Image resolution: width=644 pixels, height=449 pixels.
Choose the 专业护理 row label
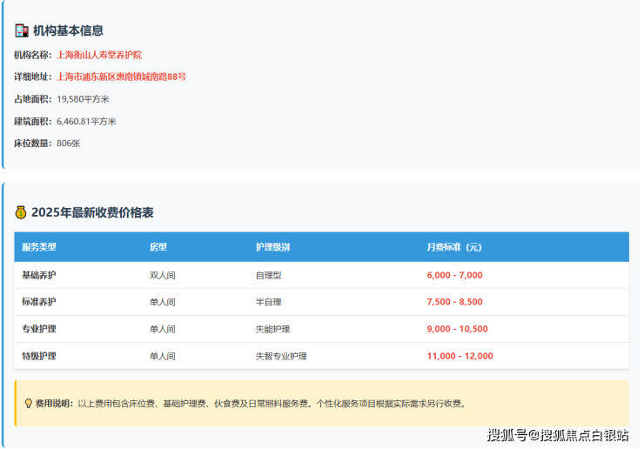coord(39,329)
